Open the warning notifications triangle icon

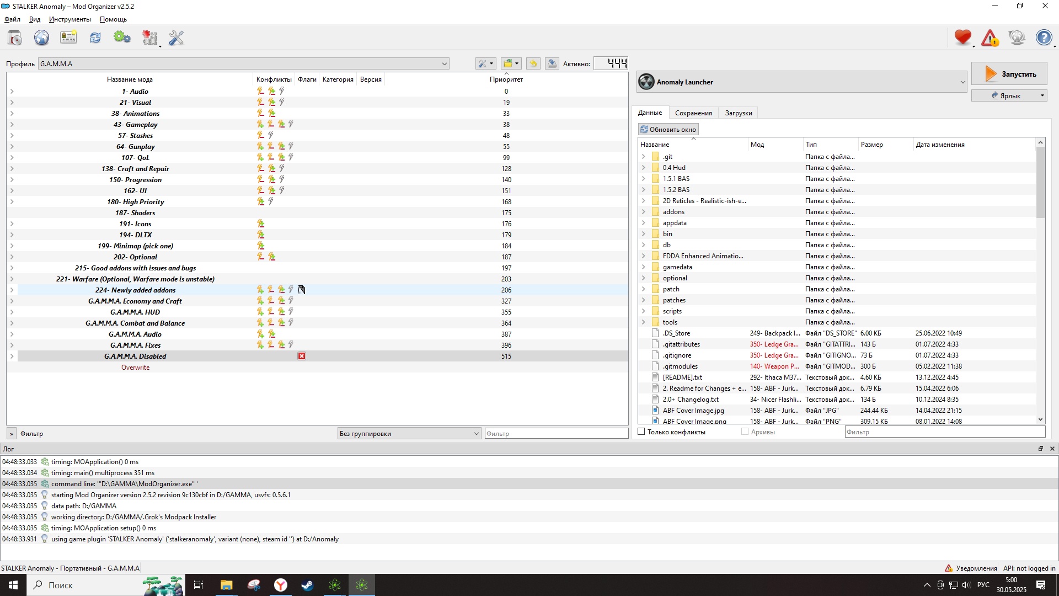990,38
